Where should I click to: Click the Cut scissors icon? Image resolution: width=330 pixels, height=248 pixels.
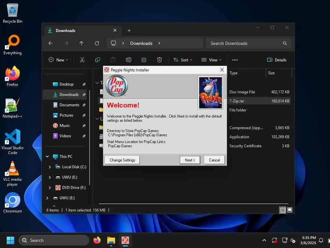[x=82, y=60]
